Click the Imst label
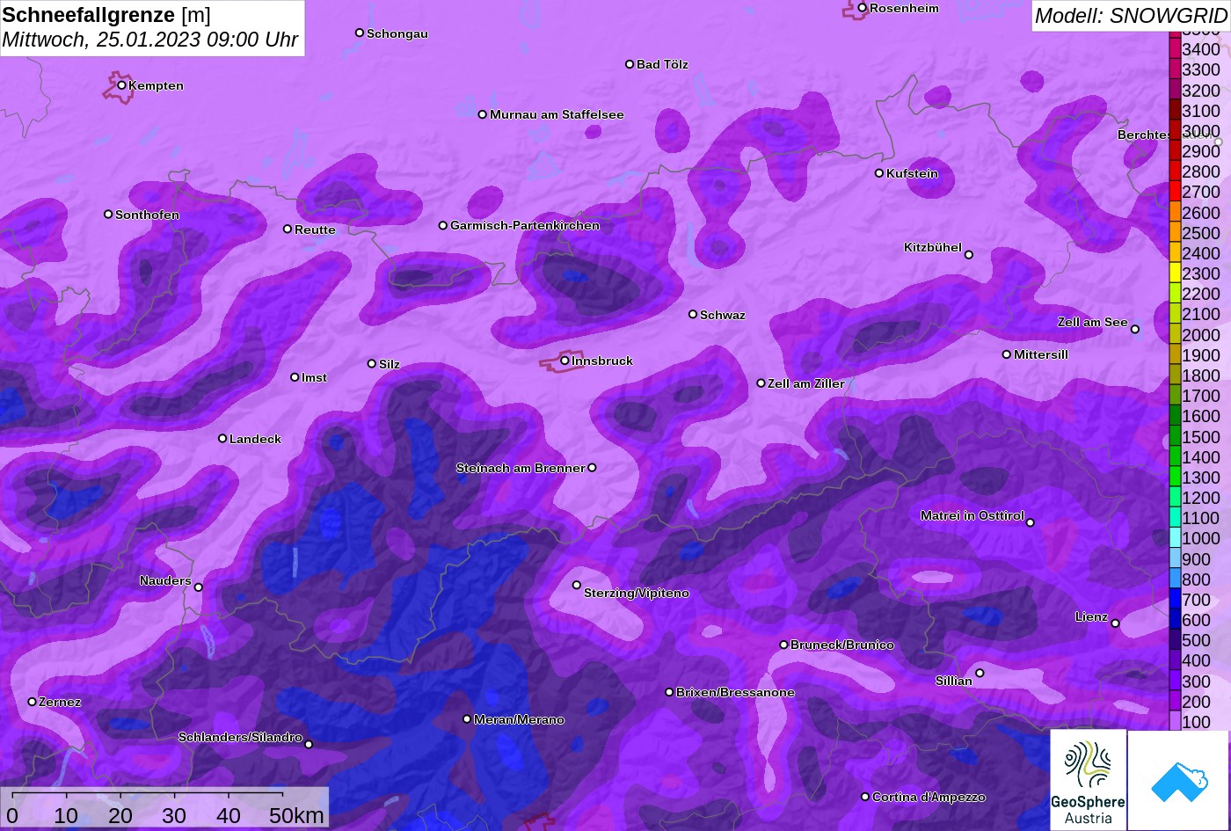 pyautogui.click(x=314, y=377)
